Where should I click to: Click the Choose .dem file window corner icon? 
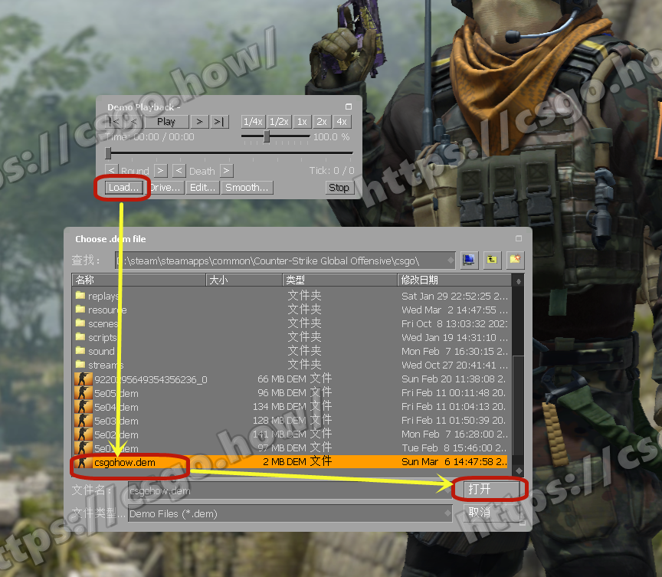[519, 238]
